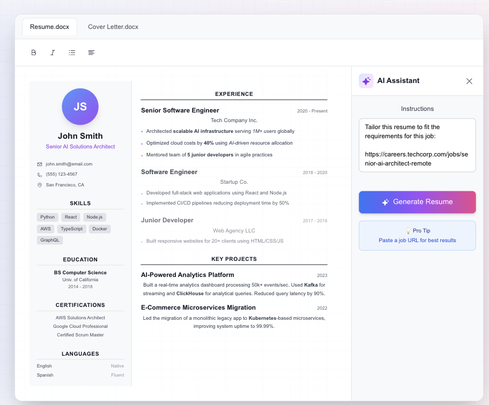Click the AI Assistant sparkle icon
This screenshot has width=489, height=405.
[366, 81]
